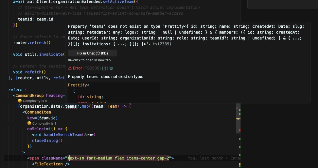Click the setActiveTeam method call
Image resolution: width=318 pixels, height=168 pixels.
[x=118, y=2]
